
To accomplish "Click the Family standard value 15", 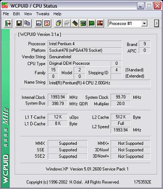I will click(x=53, y=70).
